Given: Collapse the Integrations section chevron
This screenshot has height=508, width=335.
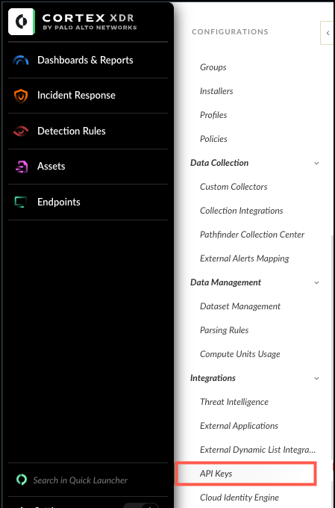Looking at the screenshot, I should point(316,378).
